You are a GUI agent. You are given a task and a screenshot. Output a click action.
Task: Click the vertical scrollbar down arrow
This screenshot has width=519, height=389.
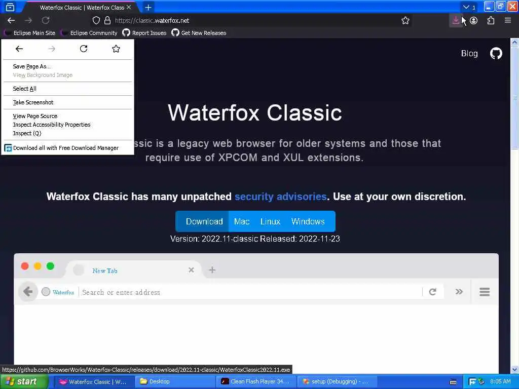click(514, 369)
